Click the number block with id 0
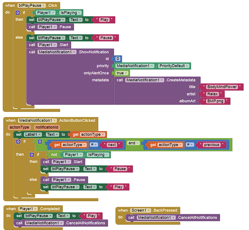Viewport: 249px width, 230px height. [118, 59]
